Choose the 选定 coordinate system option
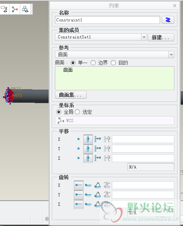This screenshot has height=226, width=183. pyautogui.click(x=77, y=112)
